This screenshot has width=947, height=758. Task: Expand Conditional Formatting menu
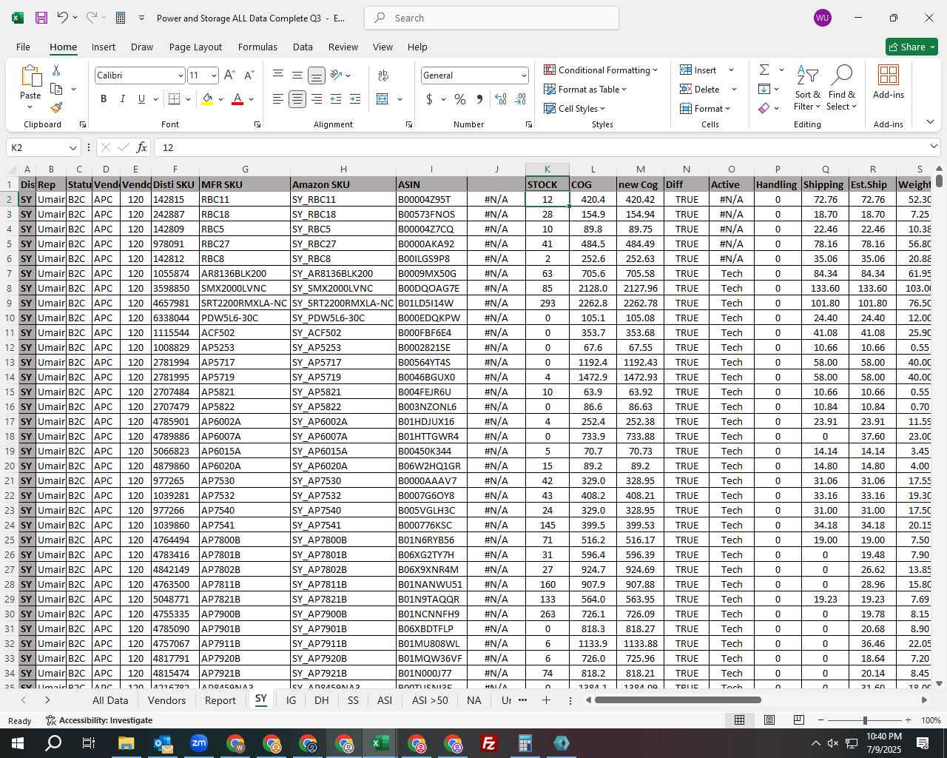[x=601, y=70]
